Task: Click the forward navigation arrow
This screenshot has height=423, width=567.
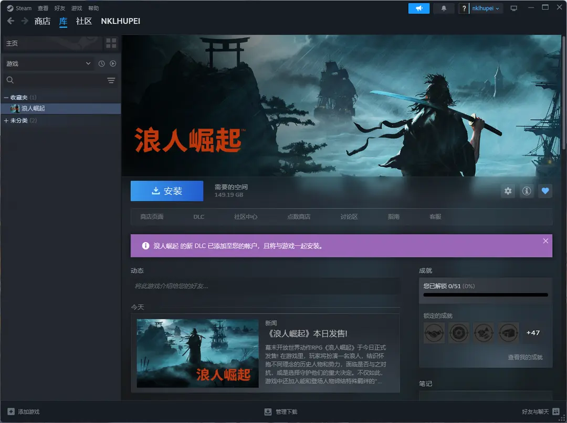Action: pos(25,21)
